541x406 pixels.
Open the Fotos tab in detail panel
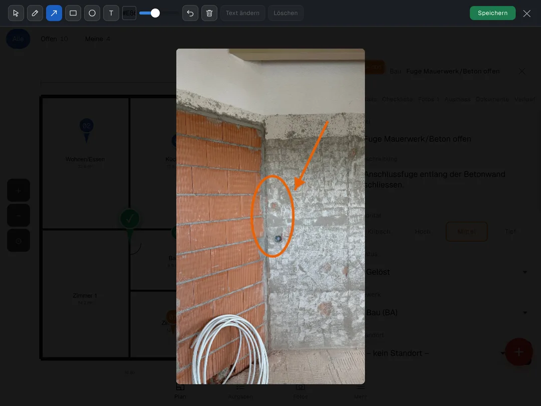[428, 99]
